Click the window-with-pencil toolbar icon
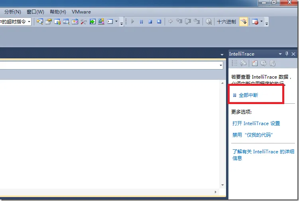The width and height of the screenshot is (299, 201). pos(75,22)
